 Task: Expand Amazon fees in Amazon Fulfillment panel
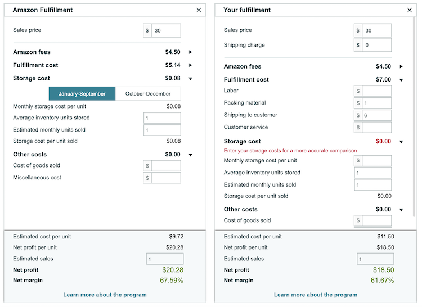(191, 52)
